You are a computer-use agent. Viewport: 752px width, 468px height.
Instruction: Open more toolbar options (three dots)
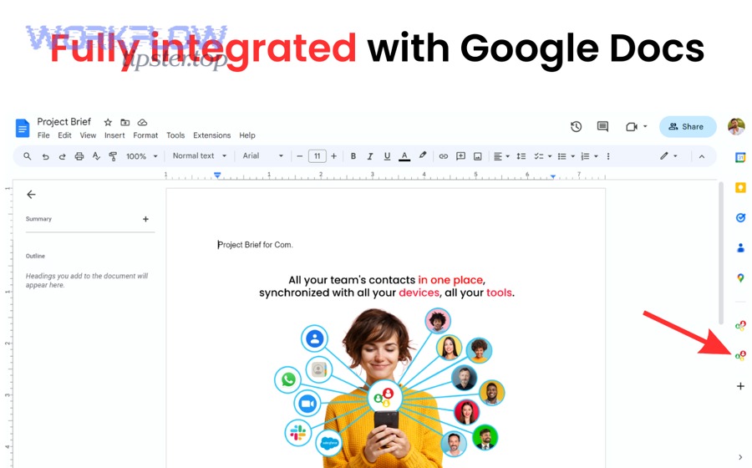pyautogui.click(x=608, y=156)
